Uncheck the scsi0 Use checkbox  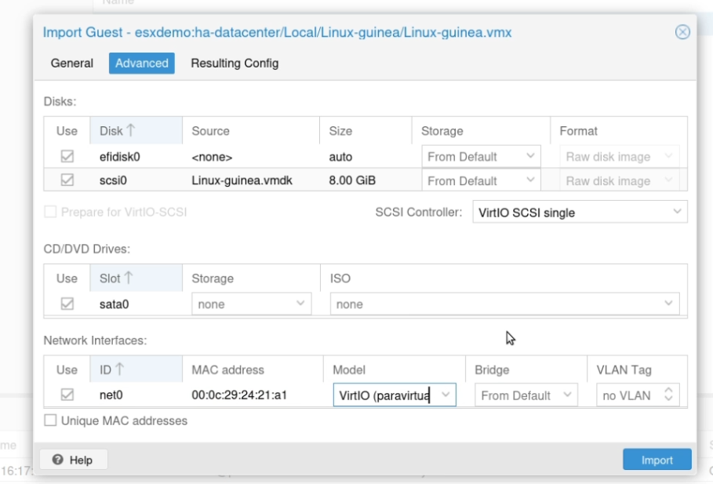(x=67, y=180)
